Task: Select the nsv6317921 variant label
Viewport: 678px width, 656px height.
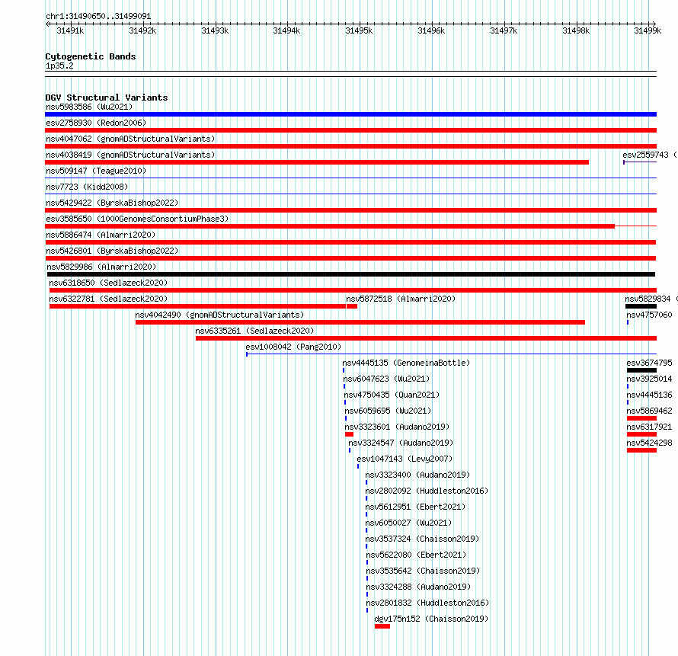Action: point(649,427)
